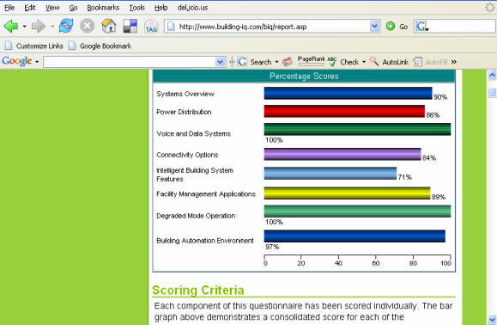Screen dimensions: 497x325
Task: Open the Tools menu
Action: pyautogui.click(x=136, y=8)
